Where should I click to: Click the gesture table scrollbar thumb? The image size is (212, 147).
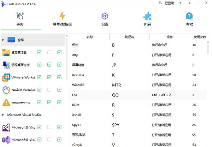coord(208,49)
